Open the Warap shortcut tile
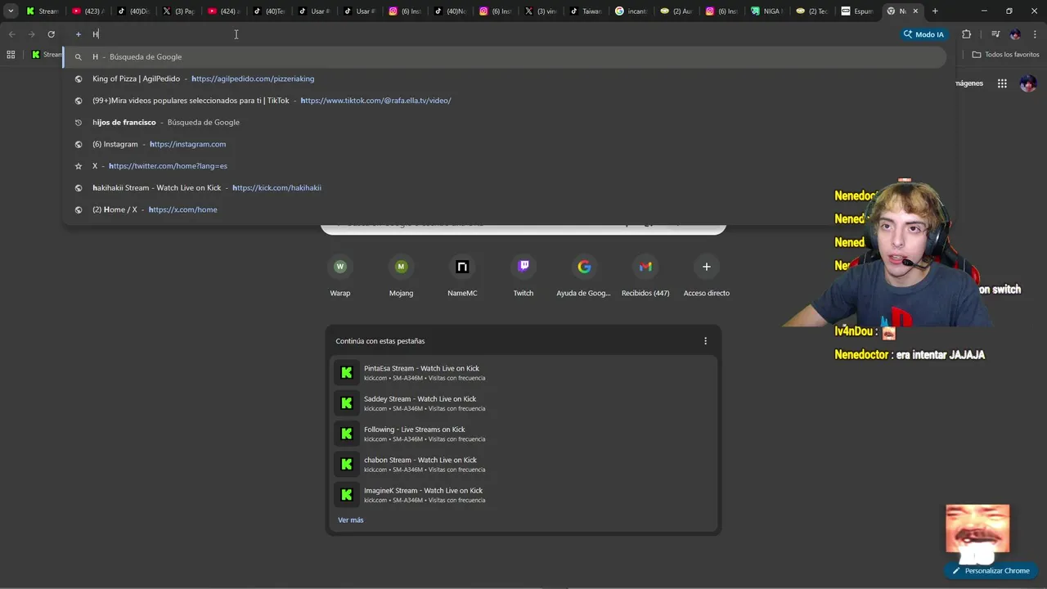This screenshot has height=589, width=1047. [340, 276]
